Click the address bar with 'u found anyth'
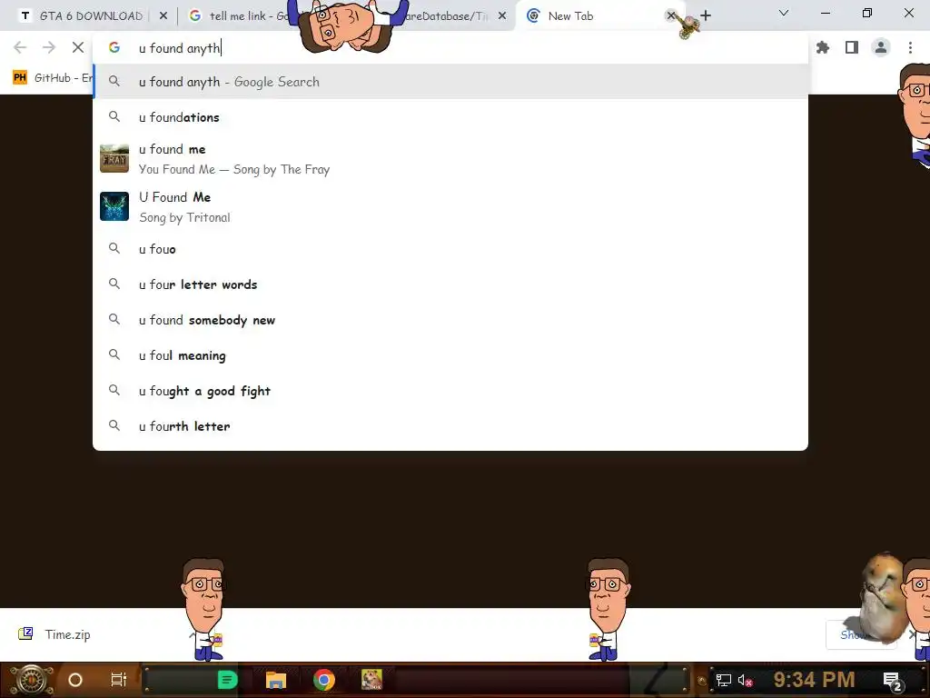930x698 pixels. click(450, 48)
